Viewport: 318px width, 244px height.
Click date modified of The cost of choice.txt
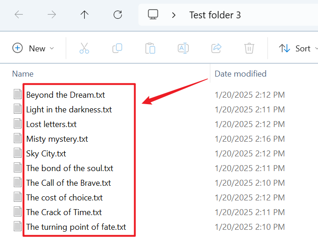[250, 198]
